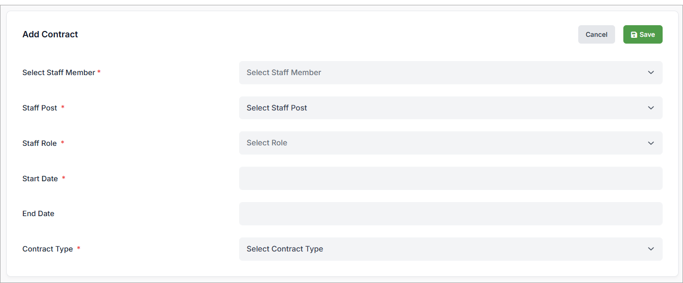This screenshot has width=683, height=283.
Task: Click the floppy disk icon on Save
Action: pos(634,35)
